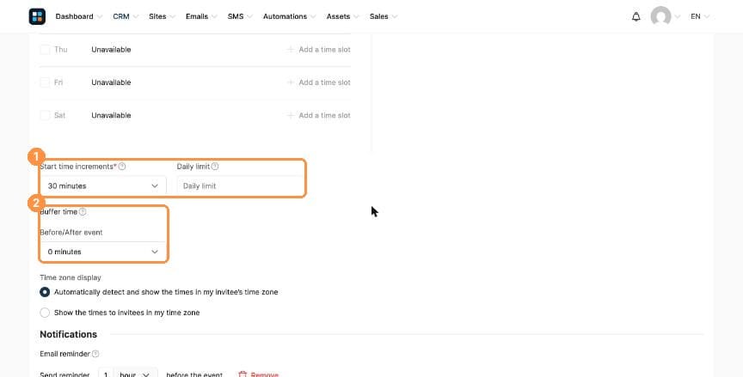Show help icon next to Email reminder
The height and width of the screenshot is (377, 743).
95,354
